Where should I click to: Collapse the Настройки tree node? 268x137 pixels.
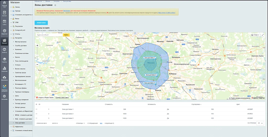pos(11,38)
